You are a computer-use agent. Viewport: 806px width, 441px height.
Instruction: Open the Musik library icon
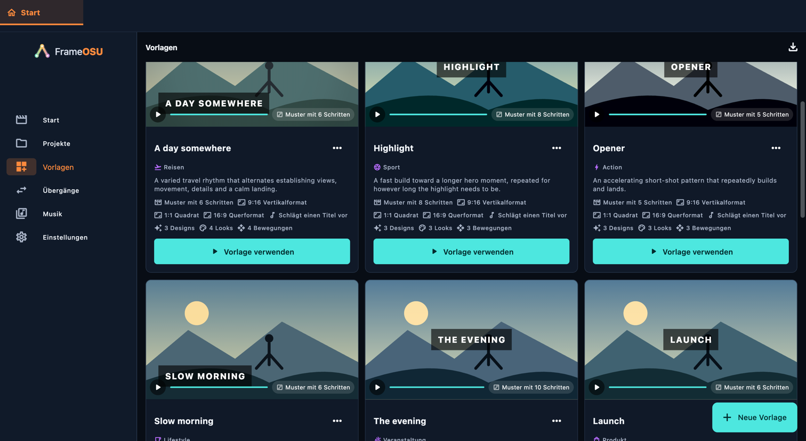[x=21, y=214]
